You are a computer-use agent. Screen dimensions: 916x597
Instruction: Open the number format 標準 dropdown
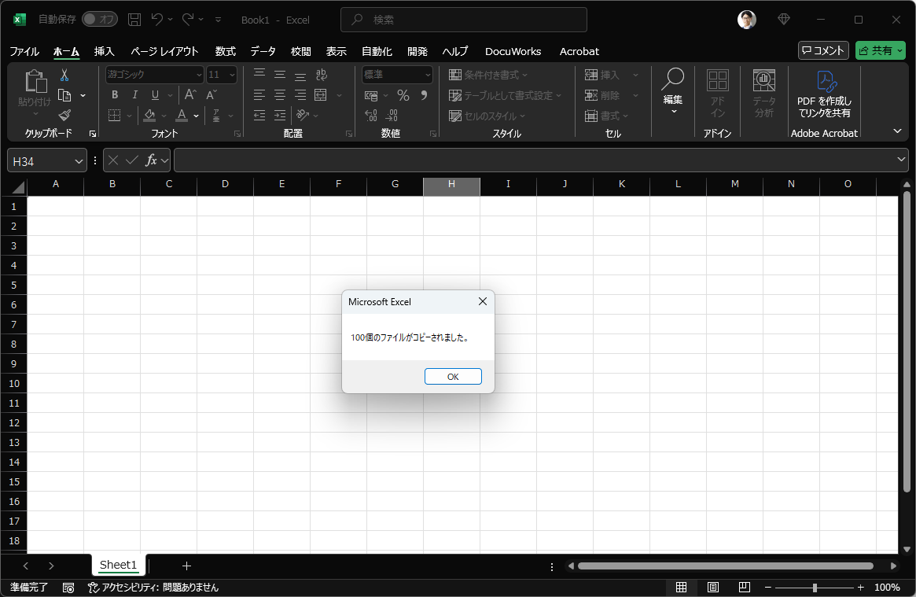pyautogui.click(x=428, y=75)
